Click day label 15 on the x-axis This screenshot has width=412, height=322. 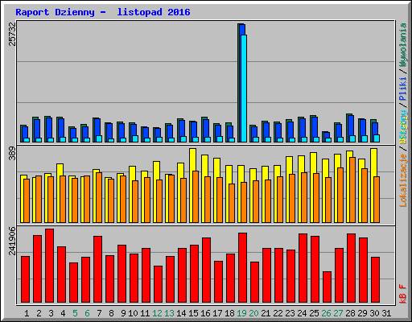(x=193, y=313)
